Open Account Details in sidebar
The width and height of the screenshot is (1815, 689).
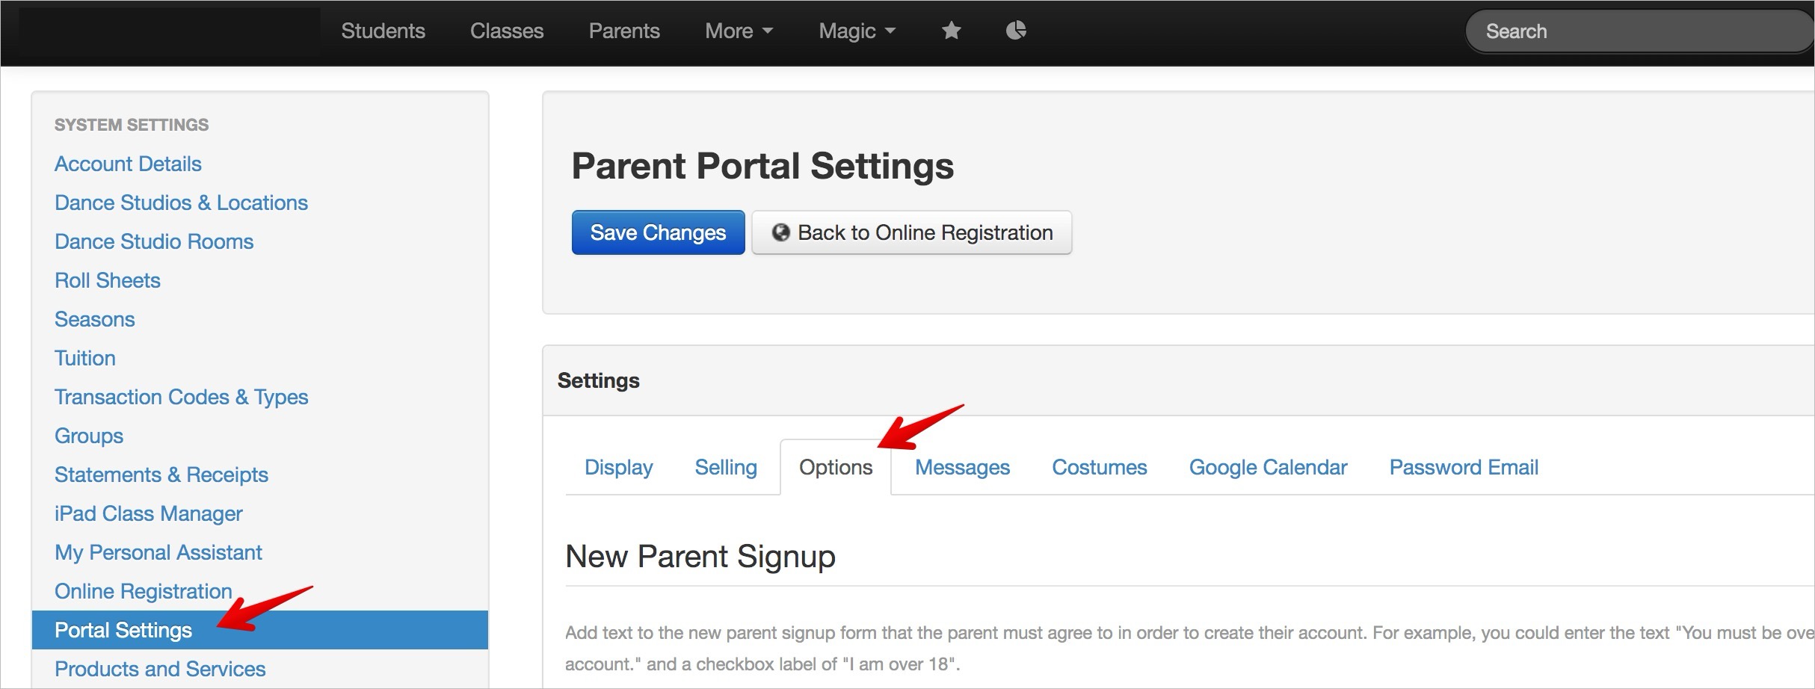click(128, 164)
